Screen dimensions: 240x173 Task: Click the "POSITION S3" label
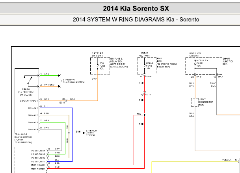point(38,154)
